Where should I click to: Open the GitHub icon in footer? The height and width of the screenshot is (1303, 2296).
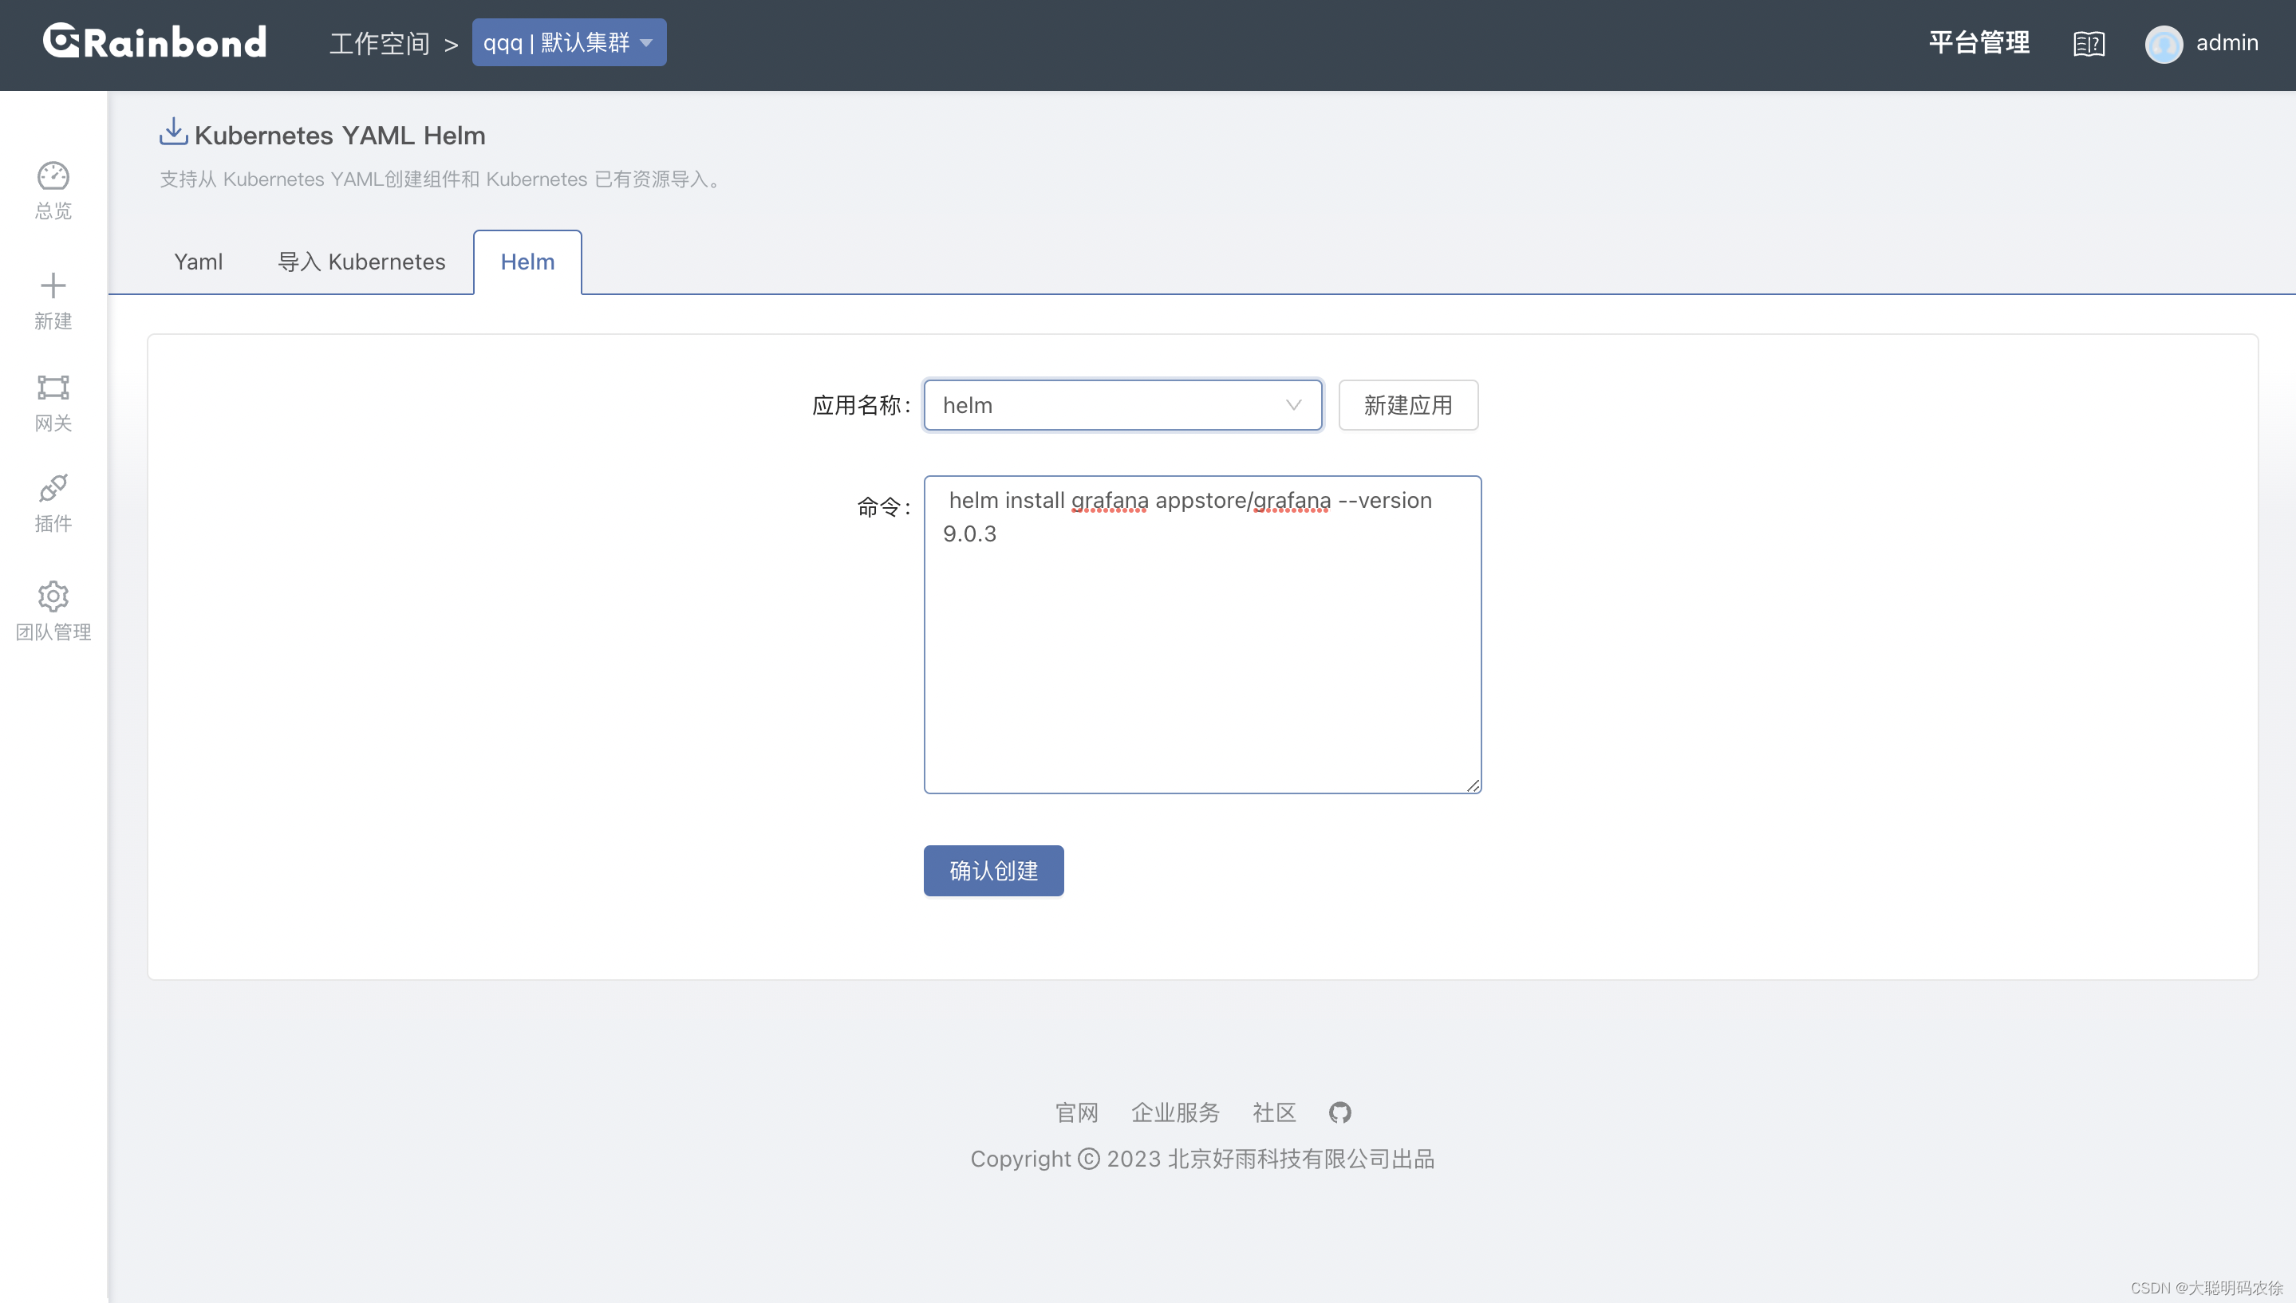pyautogui.click(x=1339, y=1112)
